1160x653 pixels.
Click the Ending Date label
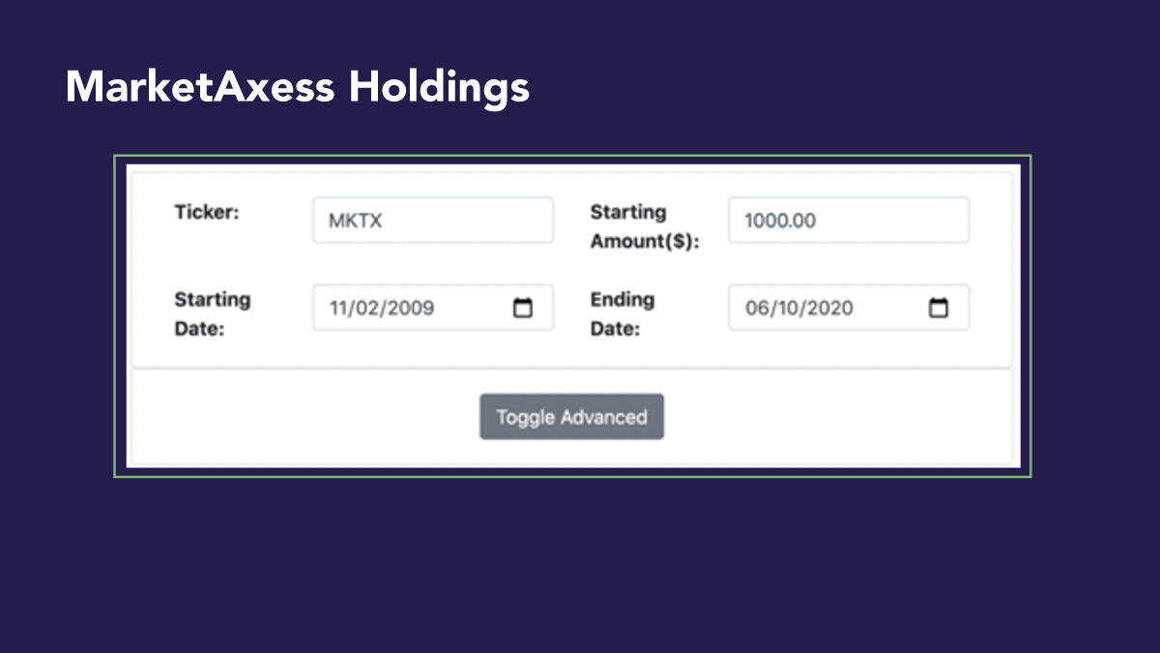point(623,313)
